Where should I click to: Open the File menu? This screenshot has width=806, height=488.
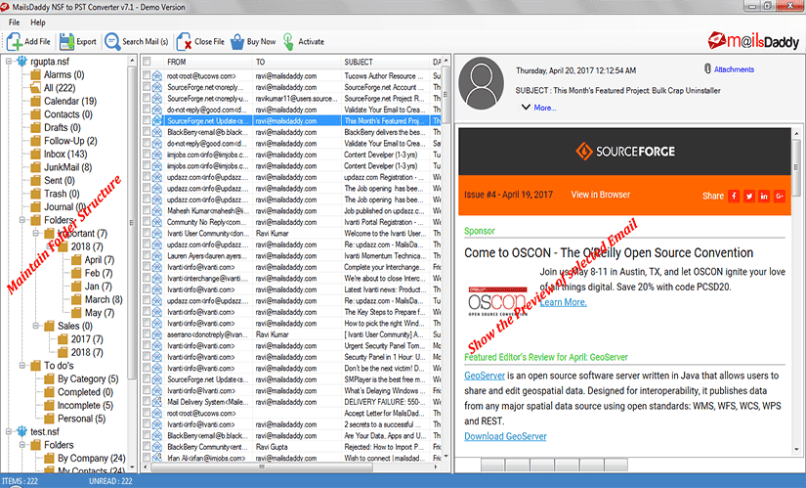(14, 22)
